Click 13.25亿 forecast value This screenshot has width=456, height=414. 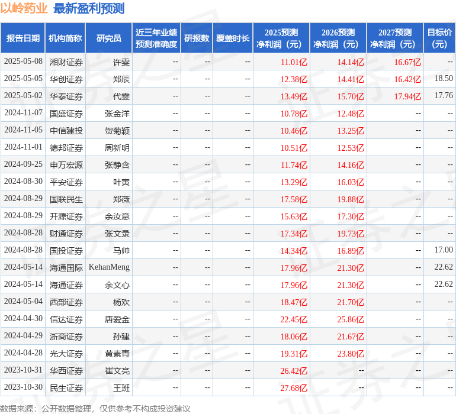point(351,131)
